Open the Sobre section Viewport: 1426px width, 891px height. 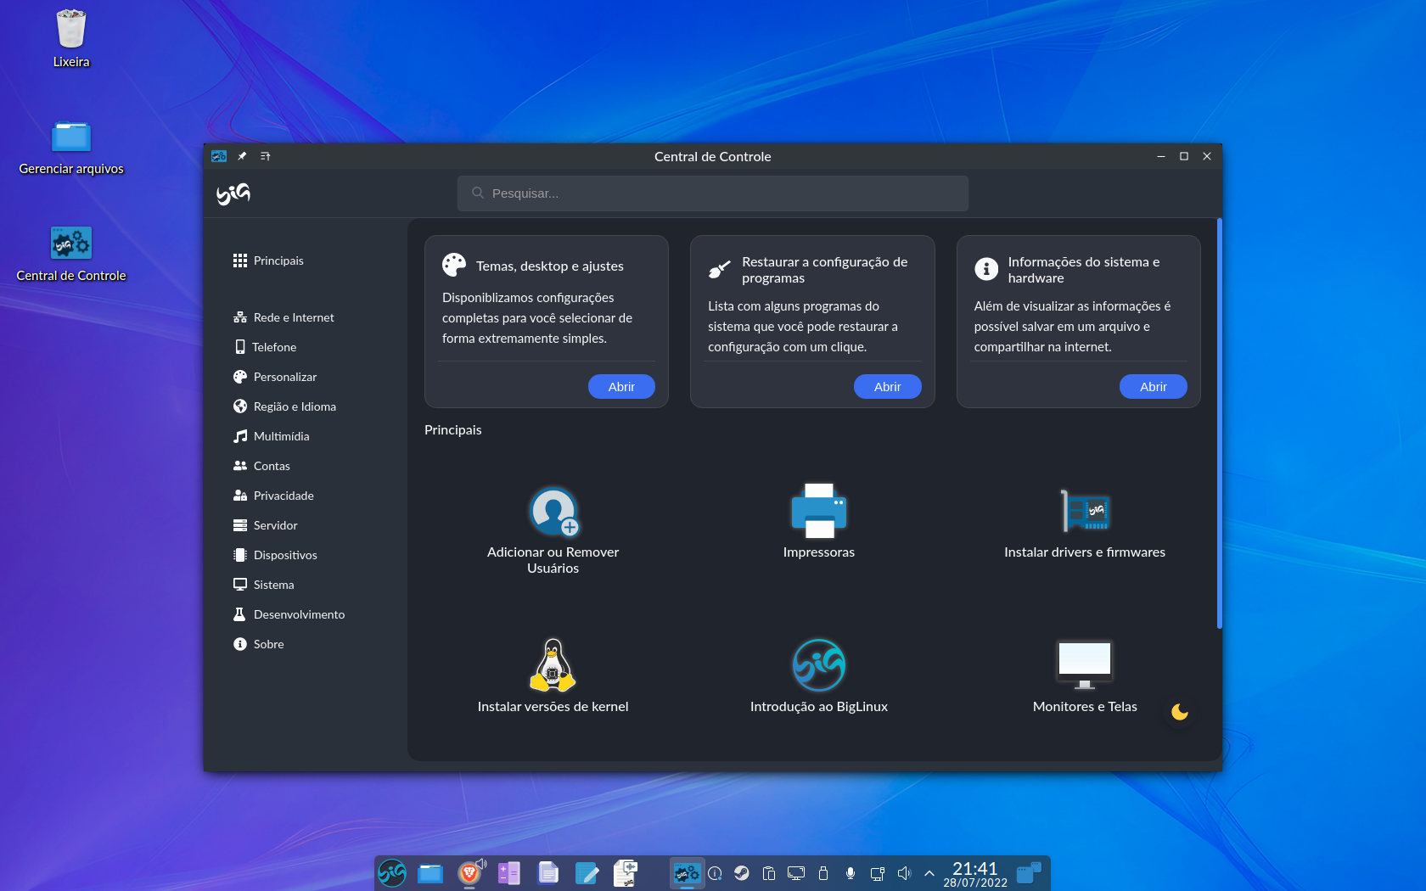[259, 644]
